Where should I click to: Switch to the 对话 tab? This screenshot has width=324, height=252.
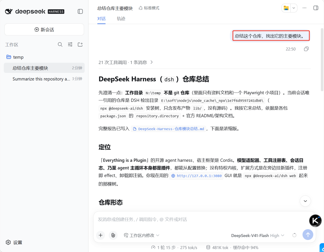pyautogui.click(x=101, y=19)
